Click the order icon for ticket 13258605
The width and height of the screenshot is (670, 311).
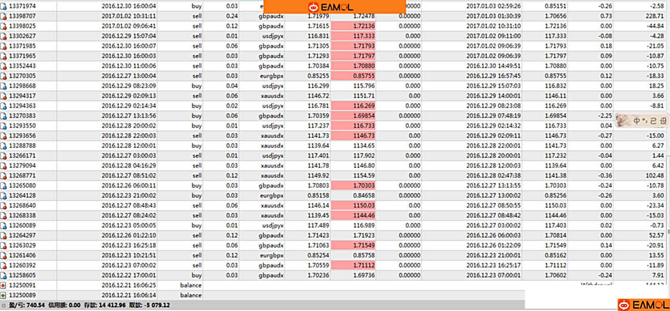[x=3, y=275]
